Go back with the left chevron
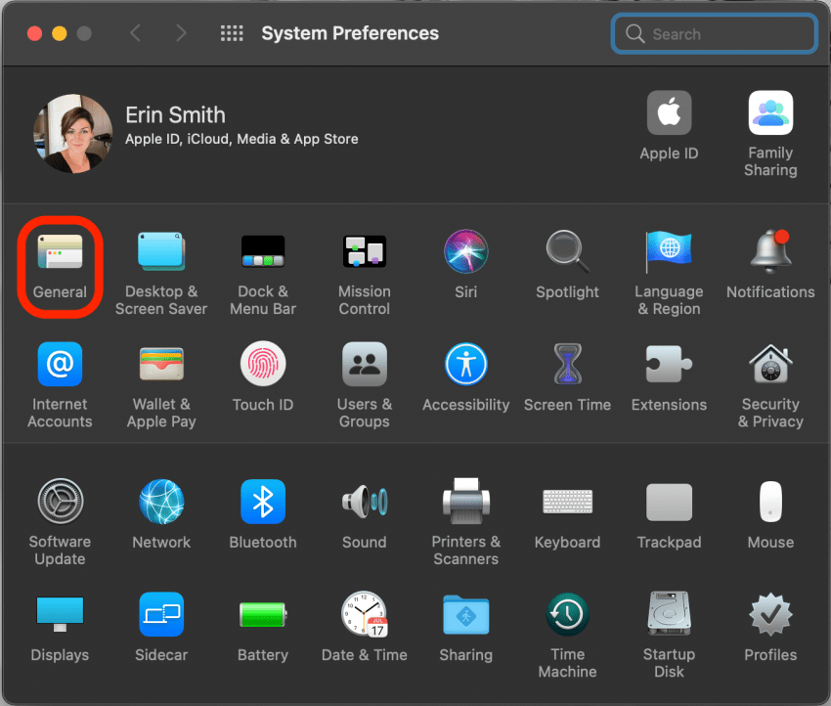 136,33
